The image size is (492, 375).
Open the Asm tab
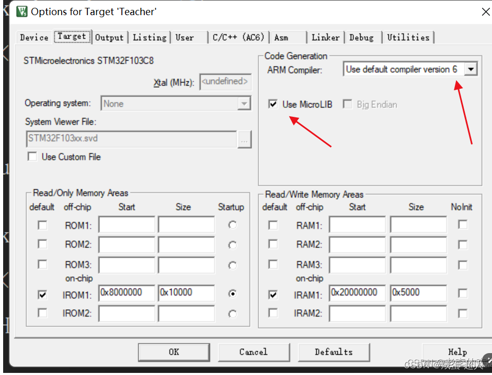click(x=288, y=38)
